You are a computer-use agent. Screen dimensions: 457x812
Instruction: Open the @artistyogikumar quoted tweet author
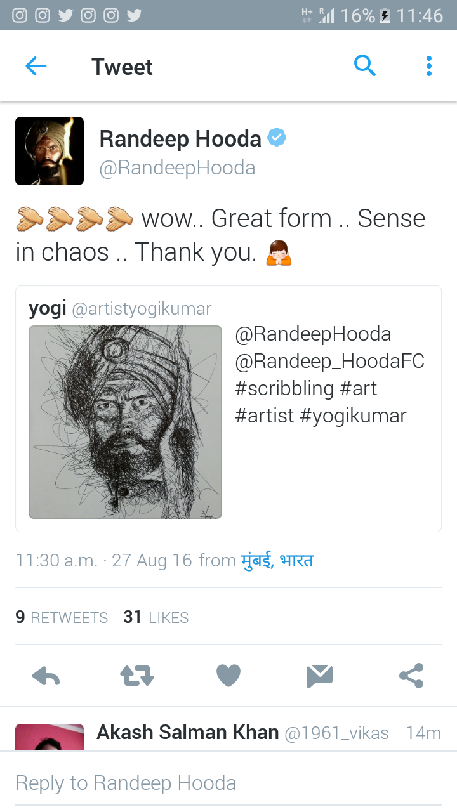pos(142,309)
